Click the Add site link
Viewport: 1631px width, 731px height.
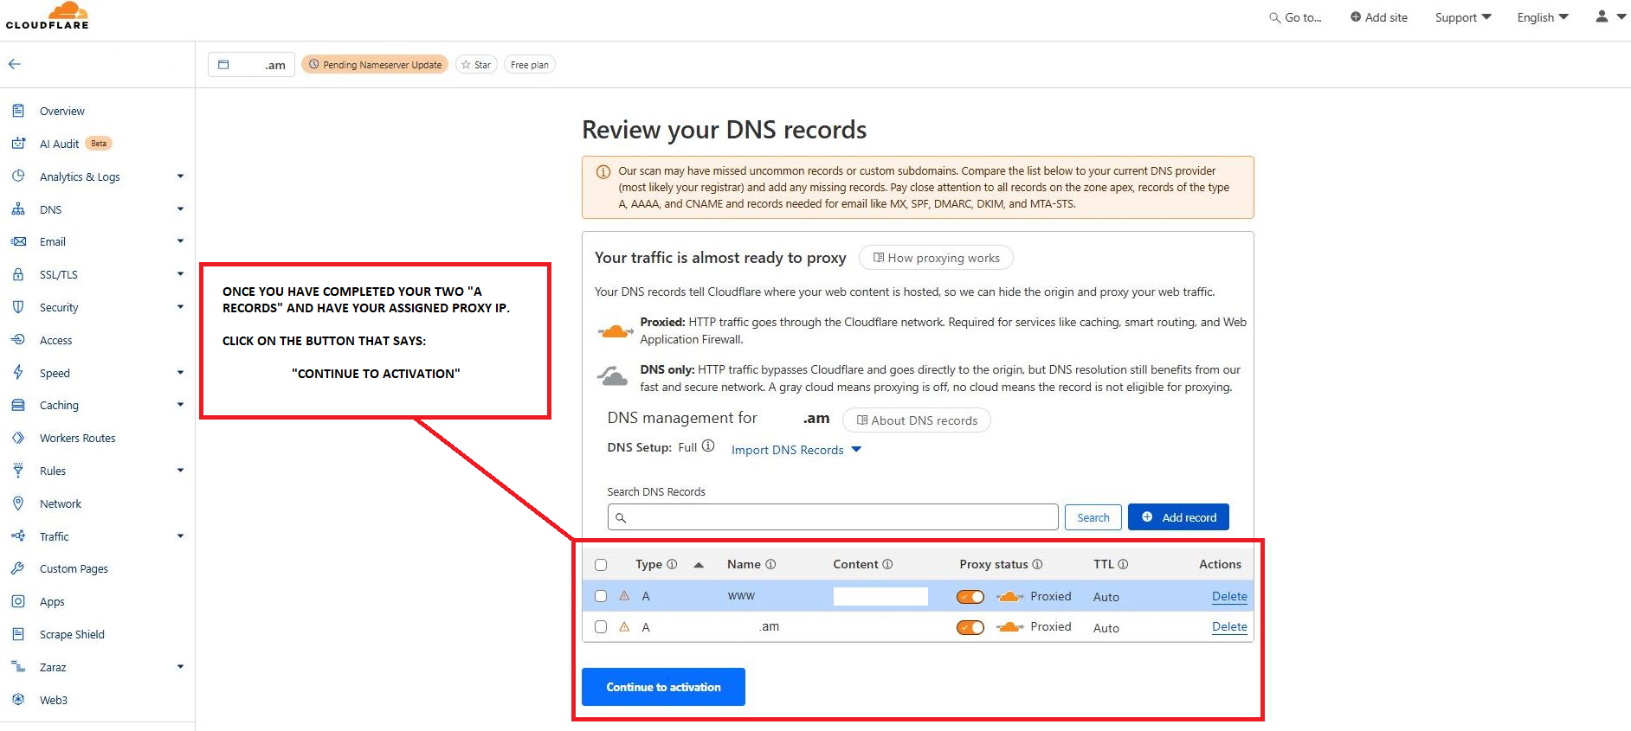pyautogui.click(x=1379, y=17)
